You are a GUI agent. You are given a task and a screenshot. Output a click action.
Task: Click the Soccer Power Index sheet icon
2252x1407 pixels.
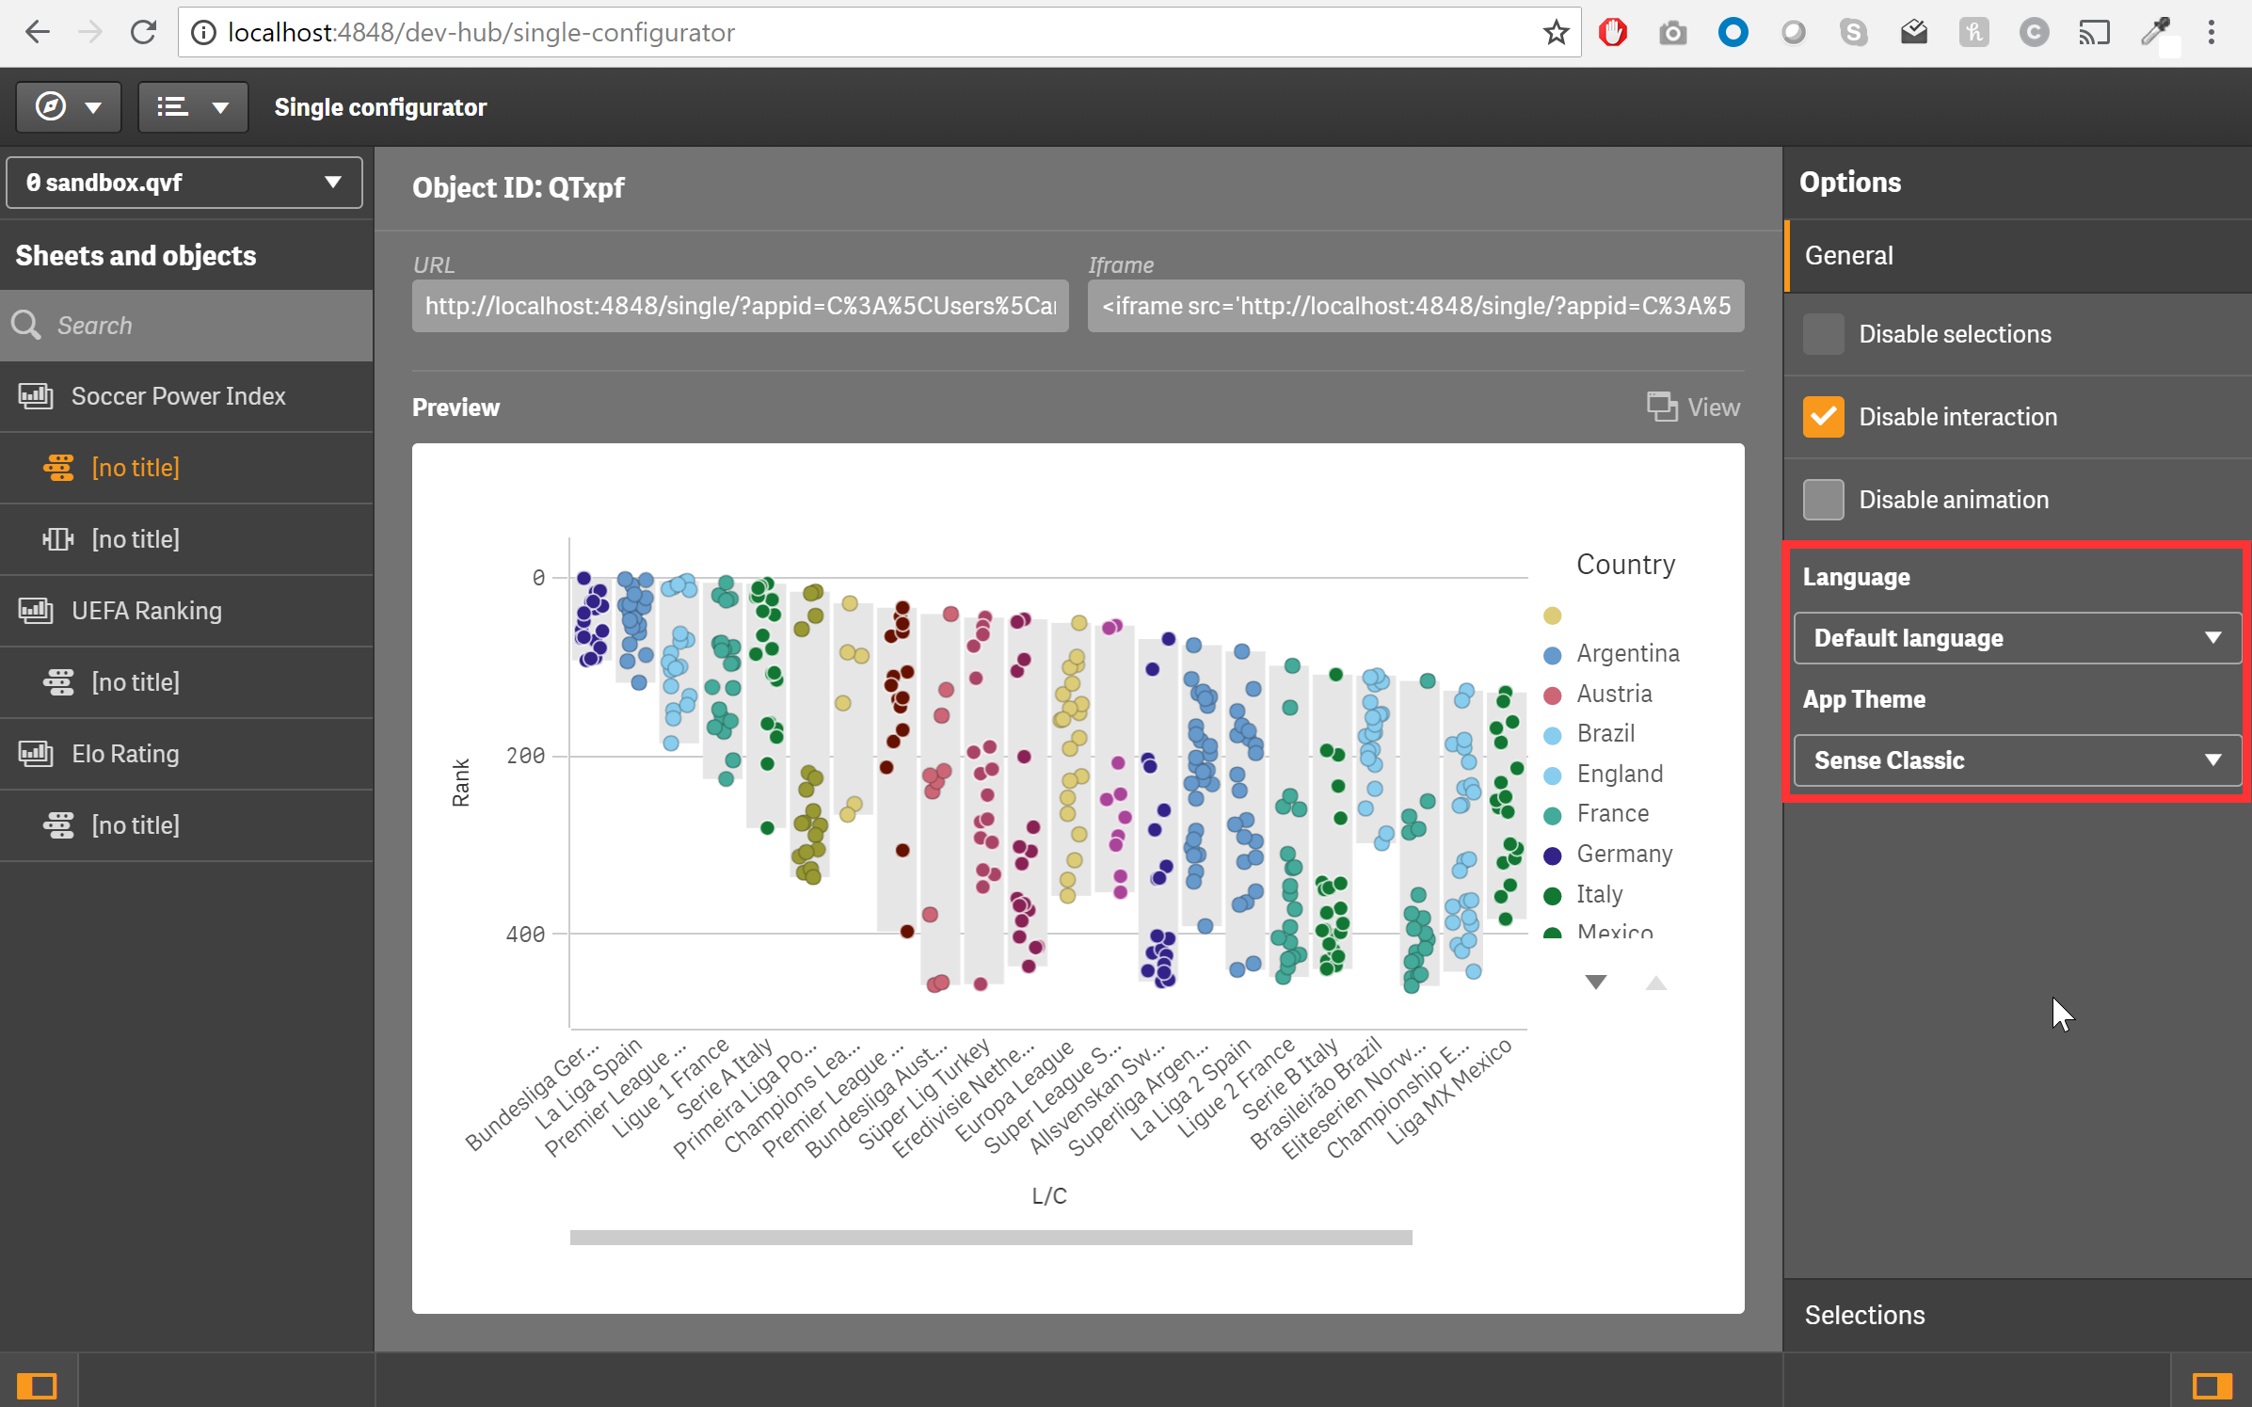click(36, 395)
